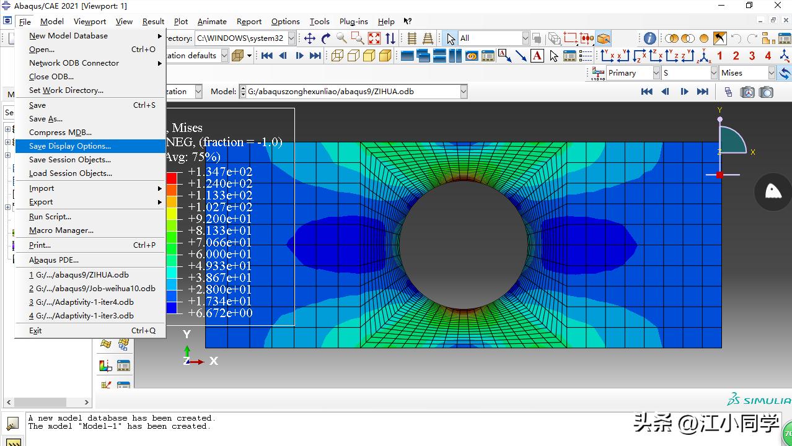Open the Query information tool
This screenshot has width=792, height=446.
pyautogui.click(x=649, y=38)
